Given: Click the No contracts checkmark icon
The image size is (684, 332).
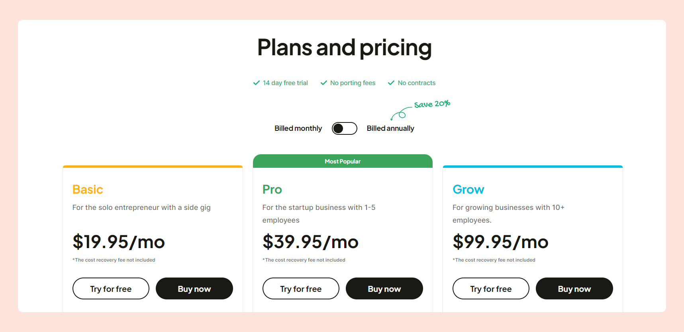Looking at the screenshot, I should tap(391, 83).
